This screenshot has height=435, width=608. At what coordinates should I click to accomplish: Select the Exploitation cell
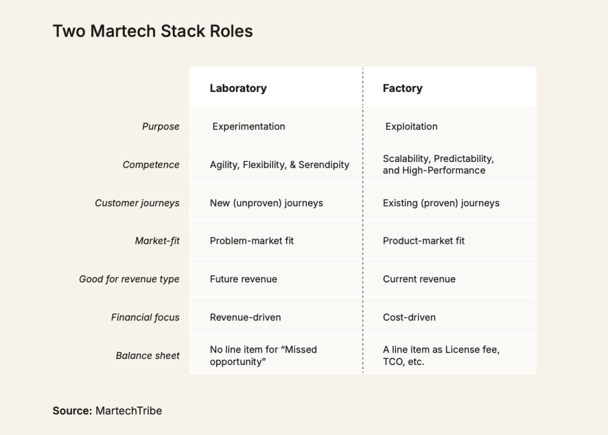pos(411,126)
